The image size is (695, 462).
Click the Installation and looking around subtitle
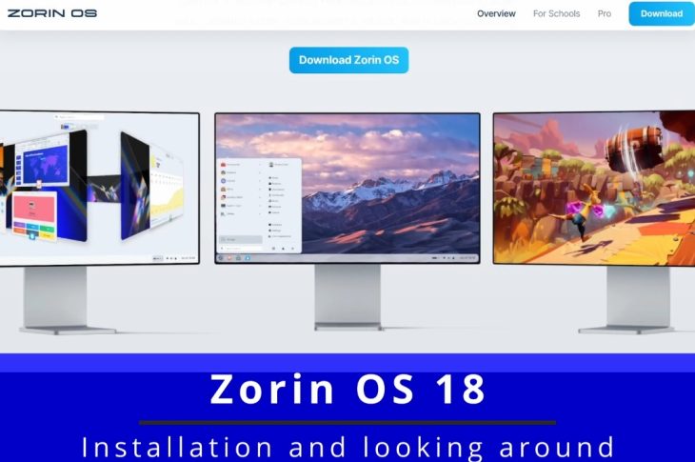click(347, 446)
